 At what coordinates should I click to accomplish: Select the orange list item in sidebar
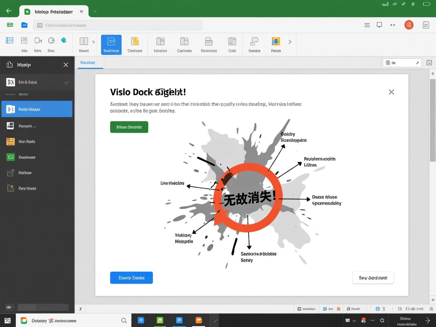(11, 142)
